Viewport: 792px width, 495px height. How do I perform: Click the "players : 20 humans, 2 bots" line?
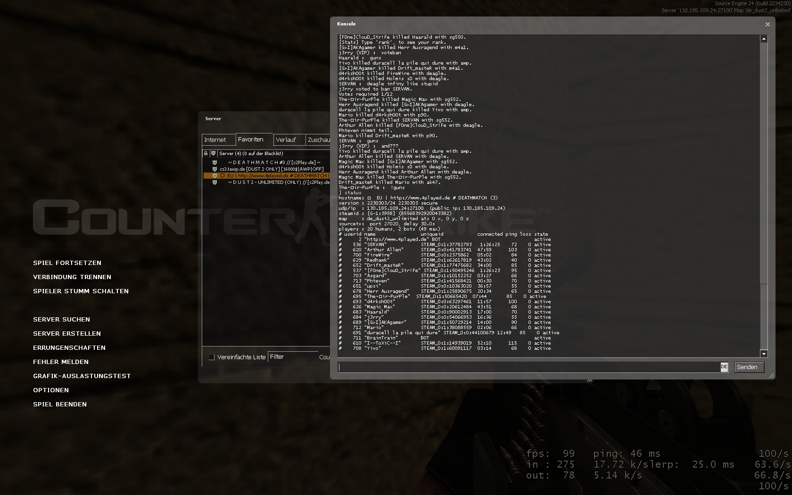pyautogui.click(x=389, y=229)
